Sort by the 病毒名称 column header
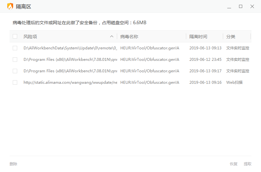 tap(129, 37)
